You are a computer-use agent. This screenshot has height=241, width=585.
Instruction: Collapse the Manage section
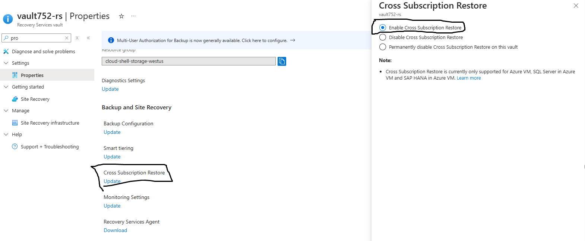click(x=6, y=110)
